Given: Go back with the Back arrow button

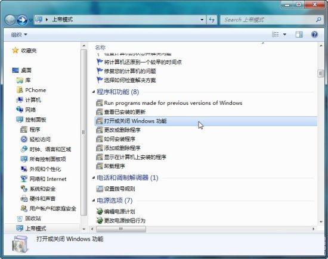Looking at the screenshot, I should pos(10,20).
